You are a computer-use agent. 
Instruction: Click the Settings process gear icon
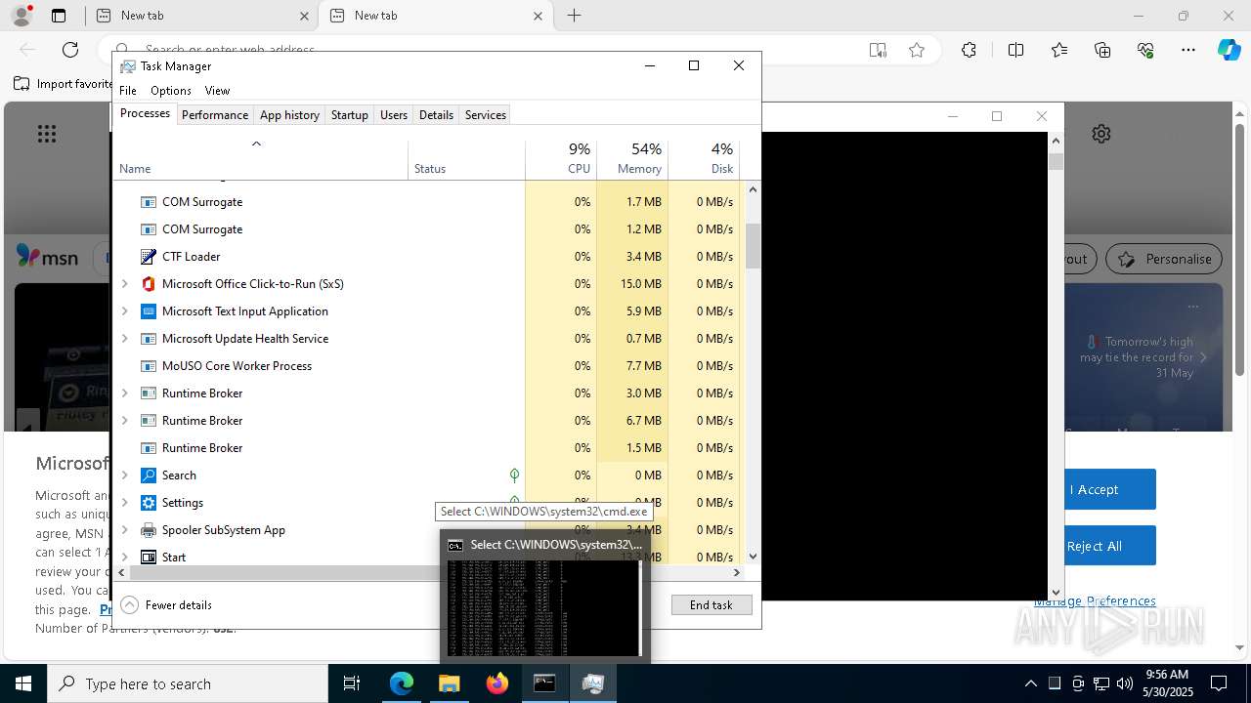149,503
